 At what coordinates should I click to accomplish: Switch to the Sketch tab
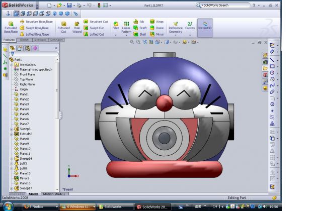pyautogui.click(x=24, y=40)
